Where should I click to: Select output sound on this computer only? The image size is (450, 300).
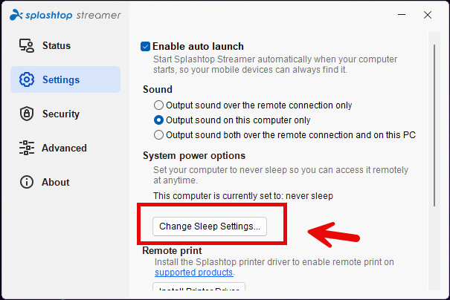point(158,120)
